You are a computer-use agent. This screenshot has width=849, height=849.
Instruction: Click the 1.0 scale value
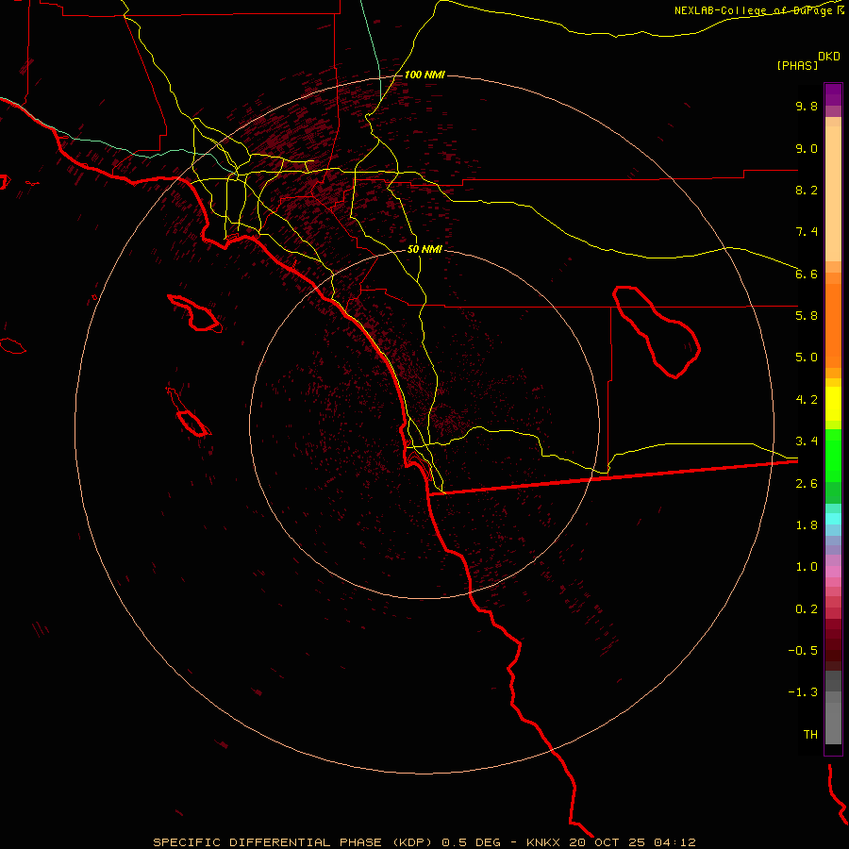pyautogui.click(x=807, y=567)
